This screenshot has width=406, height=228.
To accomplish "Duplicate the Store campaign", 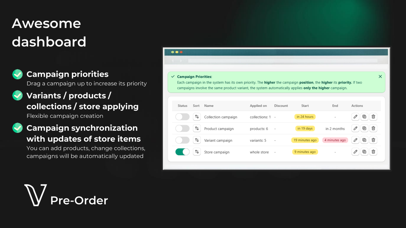I will [x=364, y=152].
